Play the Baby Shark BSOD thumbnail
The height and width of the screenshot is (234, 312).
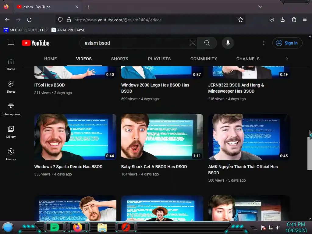(162, 137)
